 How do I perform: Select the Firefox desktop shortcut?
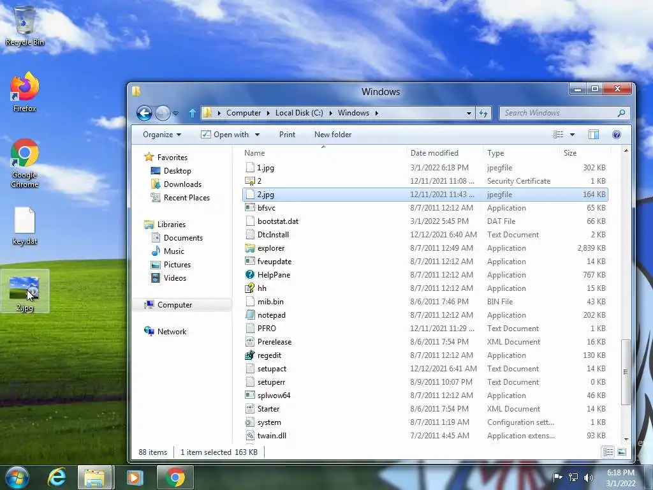pos(25,93)
